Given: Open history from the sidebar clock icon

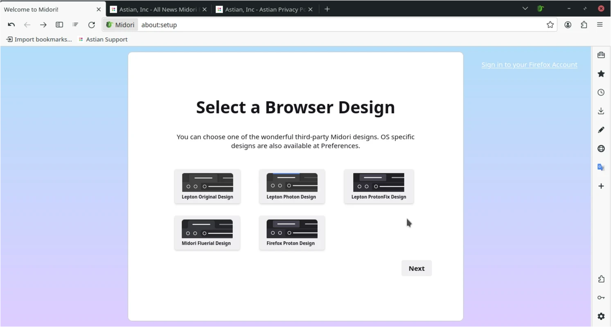Looking at the screenshot, I should pos(601,92).
